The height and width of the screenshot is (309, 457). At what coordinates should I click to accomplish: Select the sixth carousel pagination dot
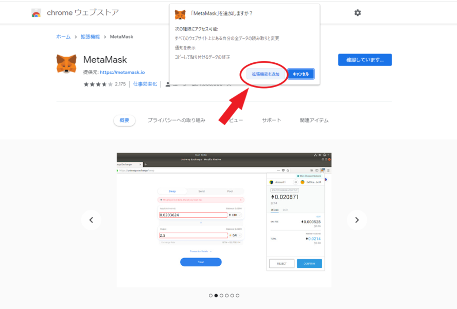coord(238,296)
